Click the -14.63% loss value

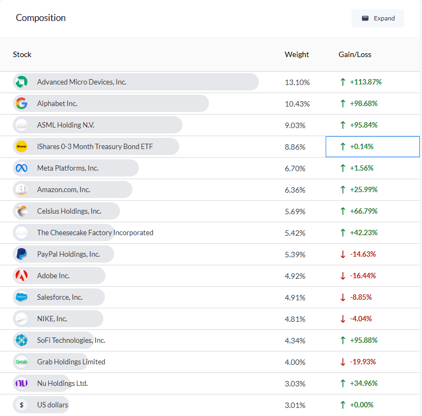coord(363,254)
